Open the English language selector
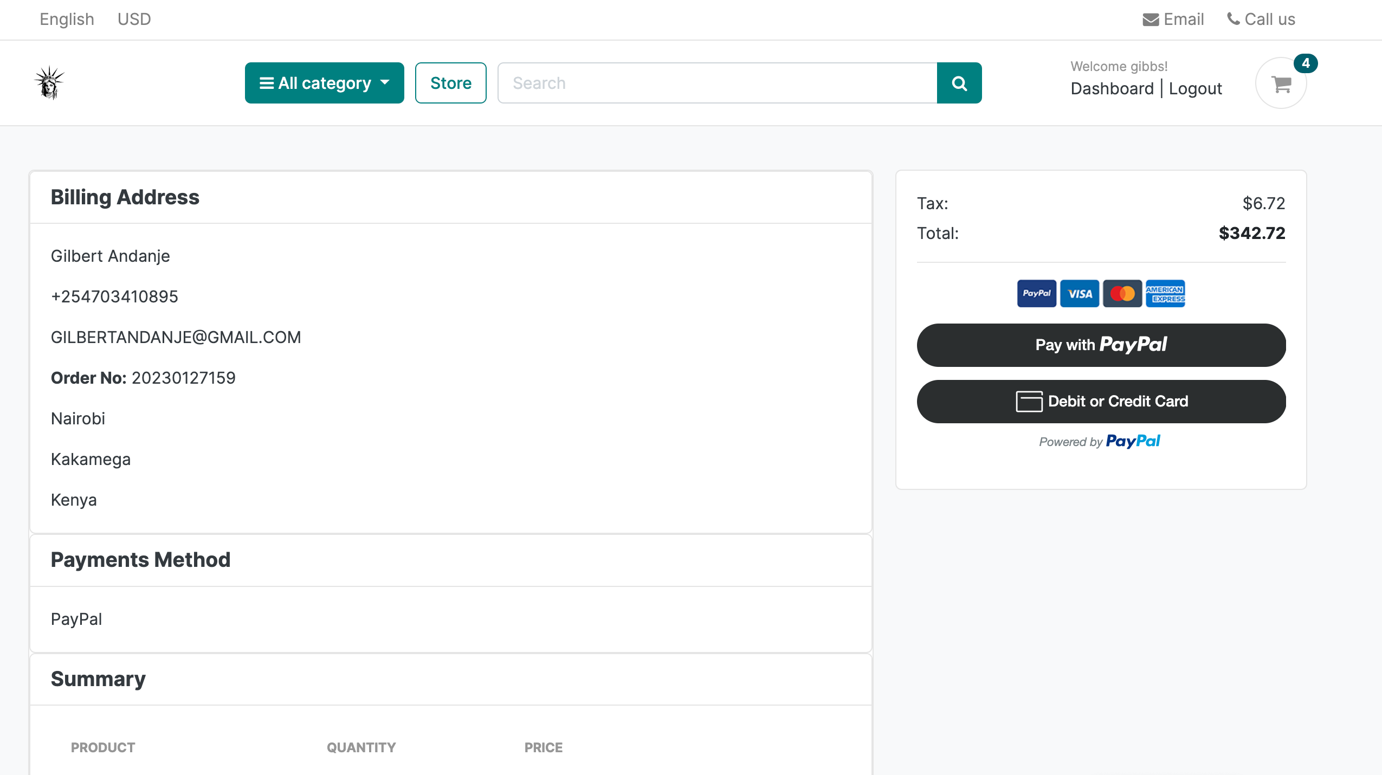The height and width of the screenshot is (775, 1382). [67, 20]
